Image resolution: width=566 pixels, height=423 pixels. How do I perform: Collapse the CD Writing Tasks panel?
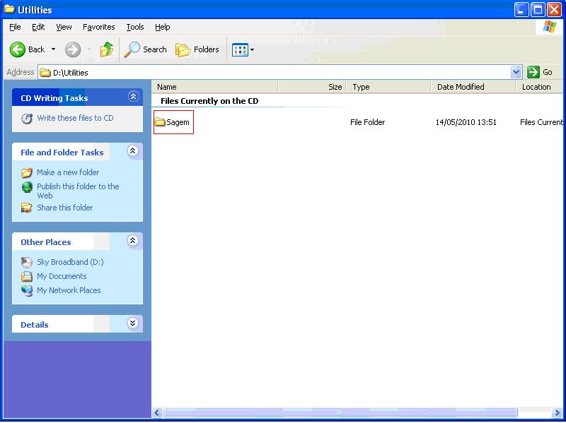[x=133, y=97]
